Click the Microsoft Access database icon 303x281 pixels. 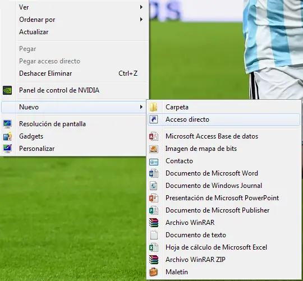(154, 136)
